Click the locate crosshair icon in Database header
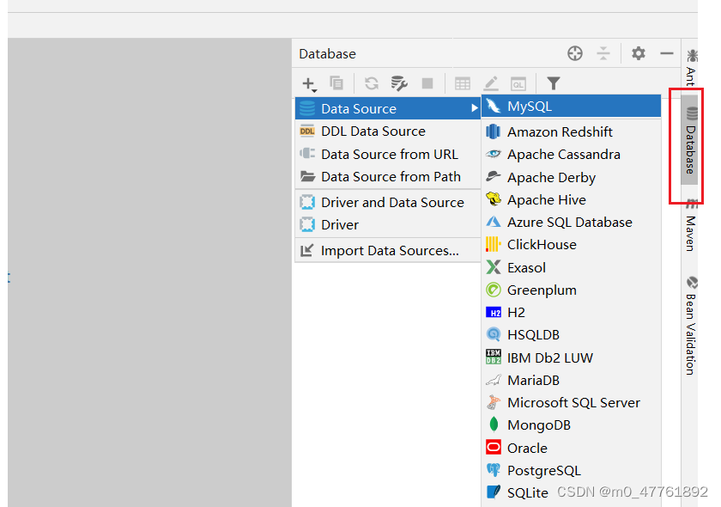The image size is (721, 507). [x=575, y=53]
